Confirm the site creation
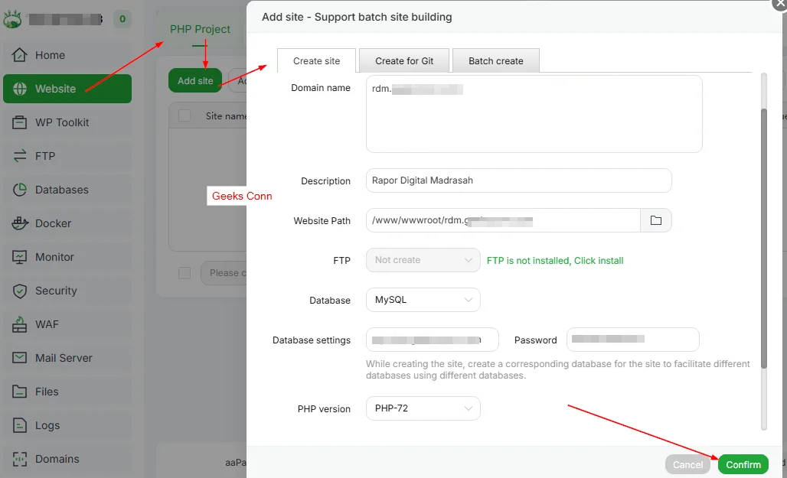This screenshot has height=478, width=787. tap(742, 463)
